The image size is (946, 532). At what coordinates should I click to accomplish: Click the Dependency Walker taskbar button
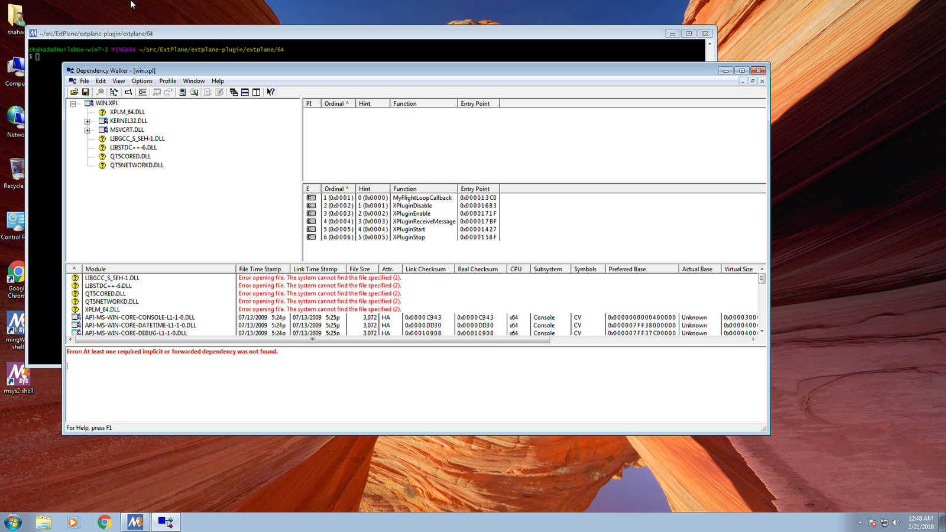pyautogui.click(x=166, y=523)
